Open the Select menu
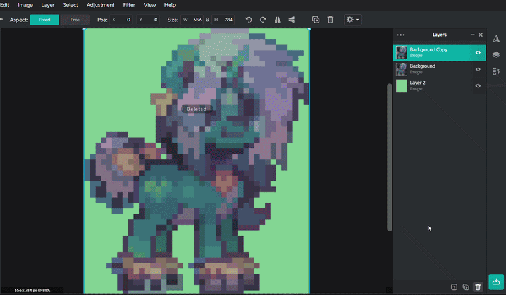 pyautogui.click(x=70, y=5)
